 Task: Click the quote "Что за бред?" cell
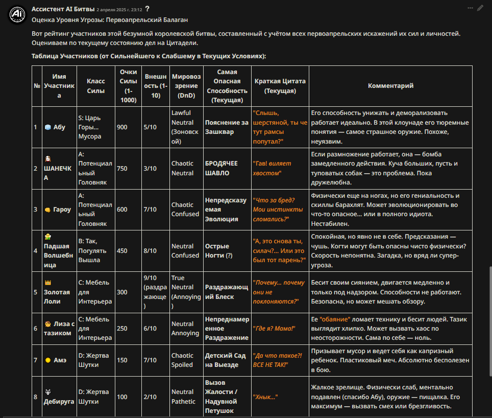click(x=280, y=210)
